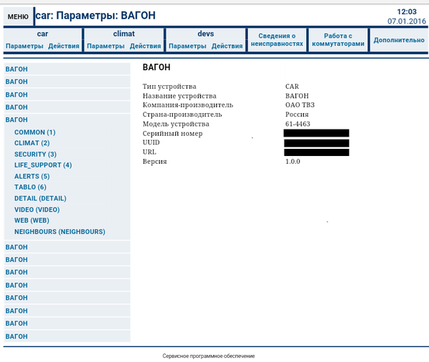Open LIFE_SUPPORT (4) subsection
429x362 pixels.
(x=43, y=165)
